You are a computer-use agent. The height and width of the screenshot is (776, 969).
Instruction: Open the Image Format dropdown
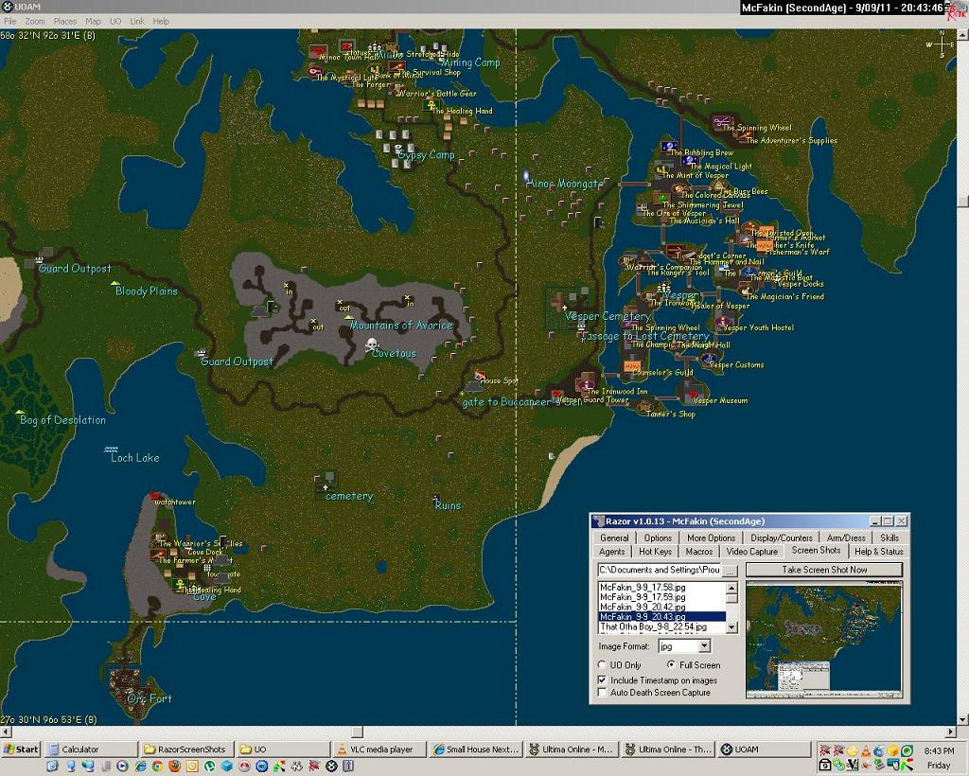[703, 646]
